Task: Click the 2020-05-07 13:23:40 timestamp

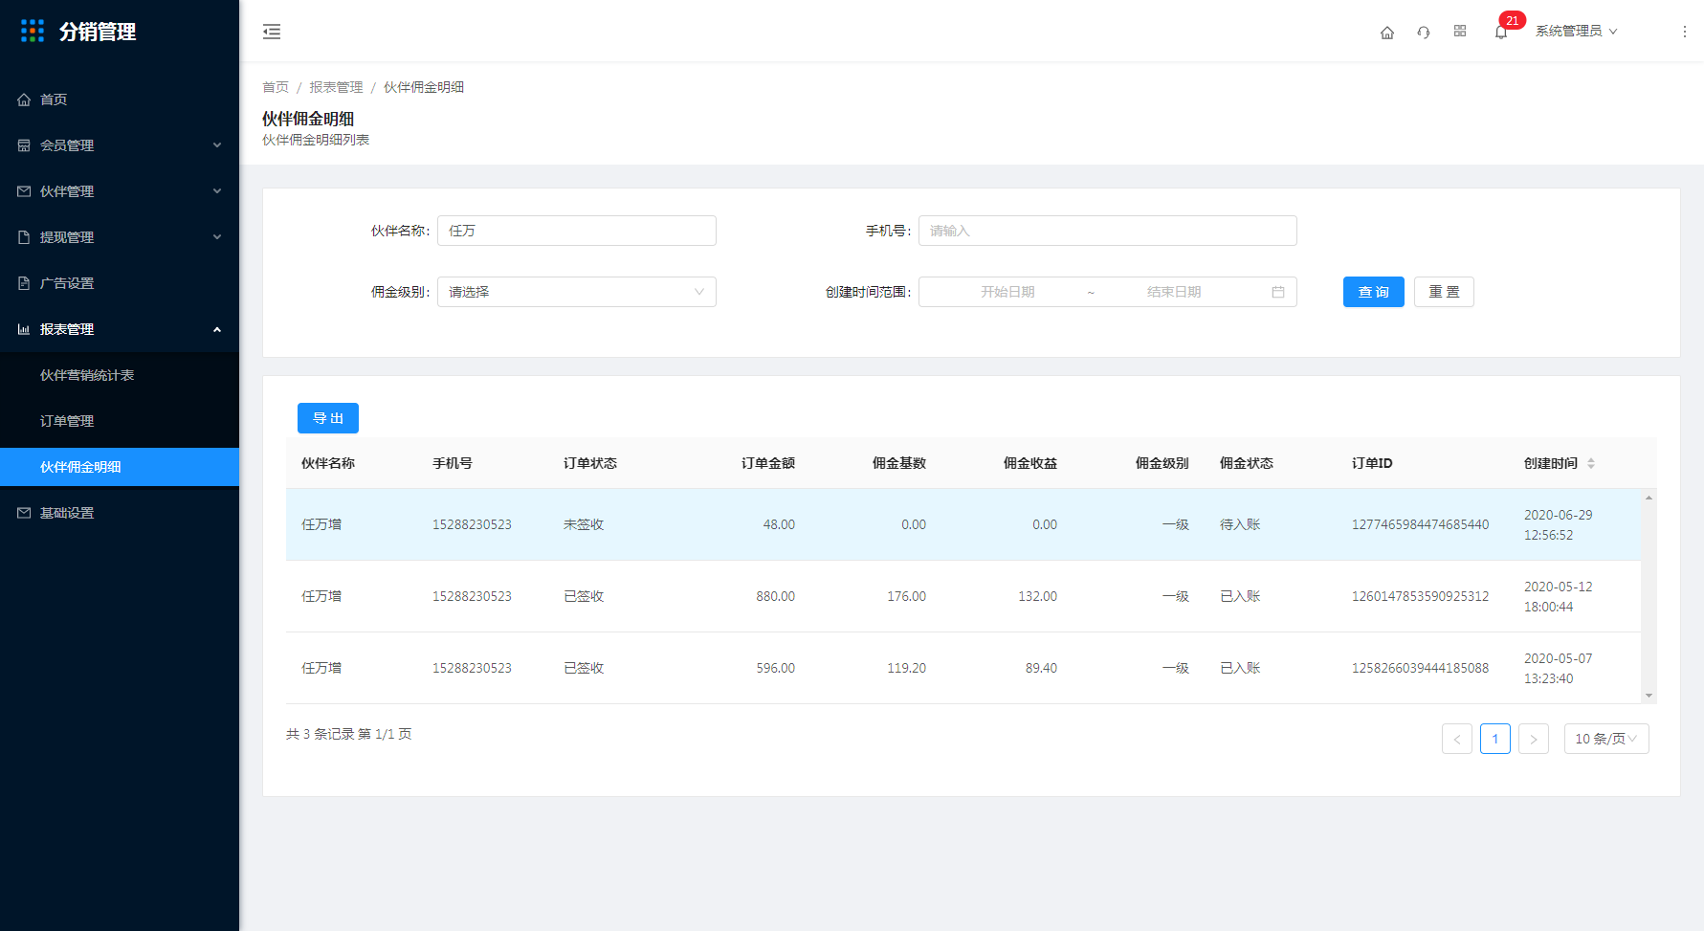Action: click(1558, 668)
